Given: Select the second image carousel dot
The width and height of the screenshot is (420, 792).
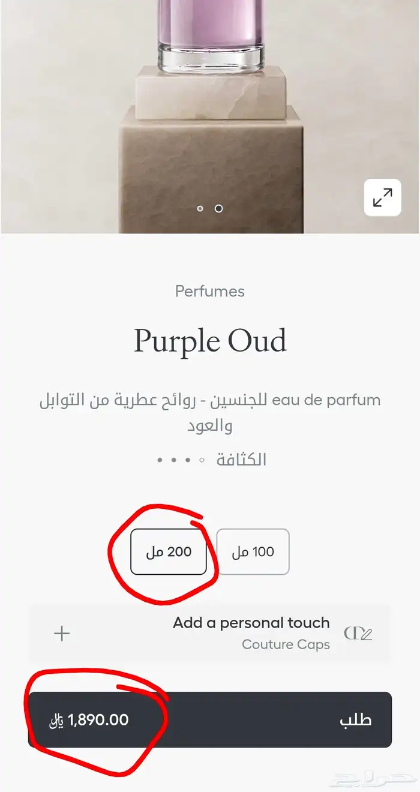Looking at the screenshot, I should (219, 209).
